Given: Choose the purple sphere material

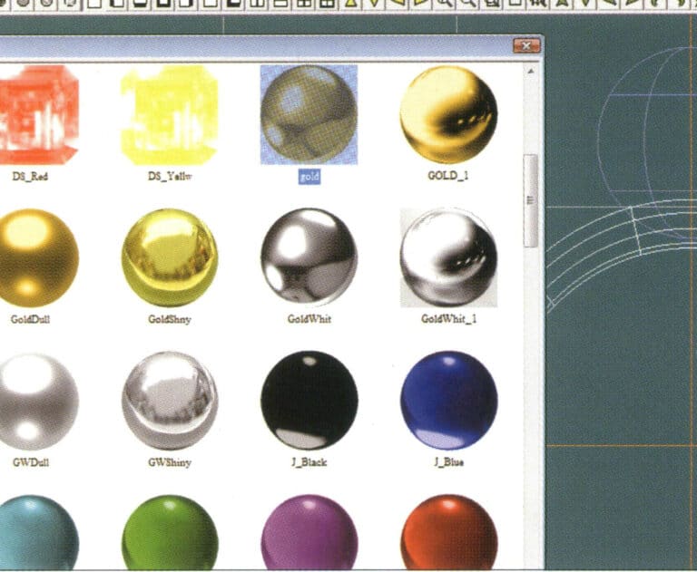Looking at the screenshot, I should [309, 533].
